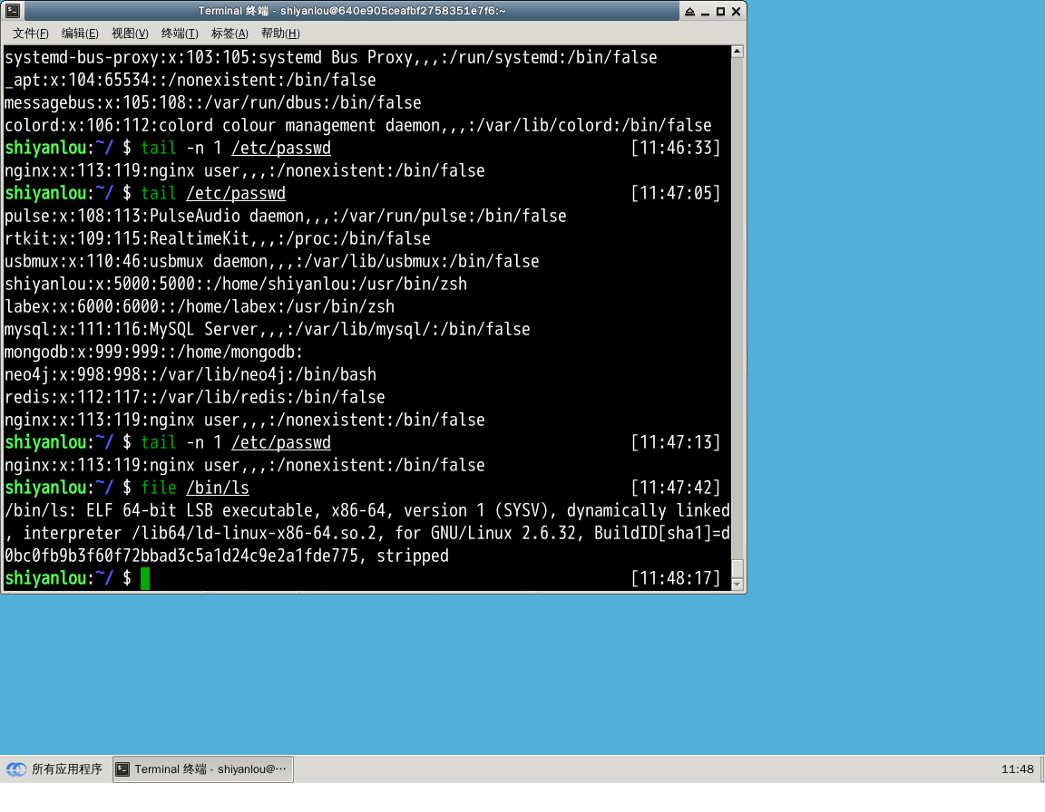
Task: Open the 视图 dropdown menu
Action: pos(129,33)
